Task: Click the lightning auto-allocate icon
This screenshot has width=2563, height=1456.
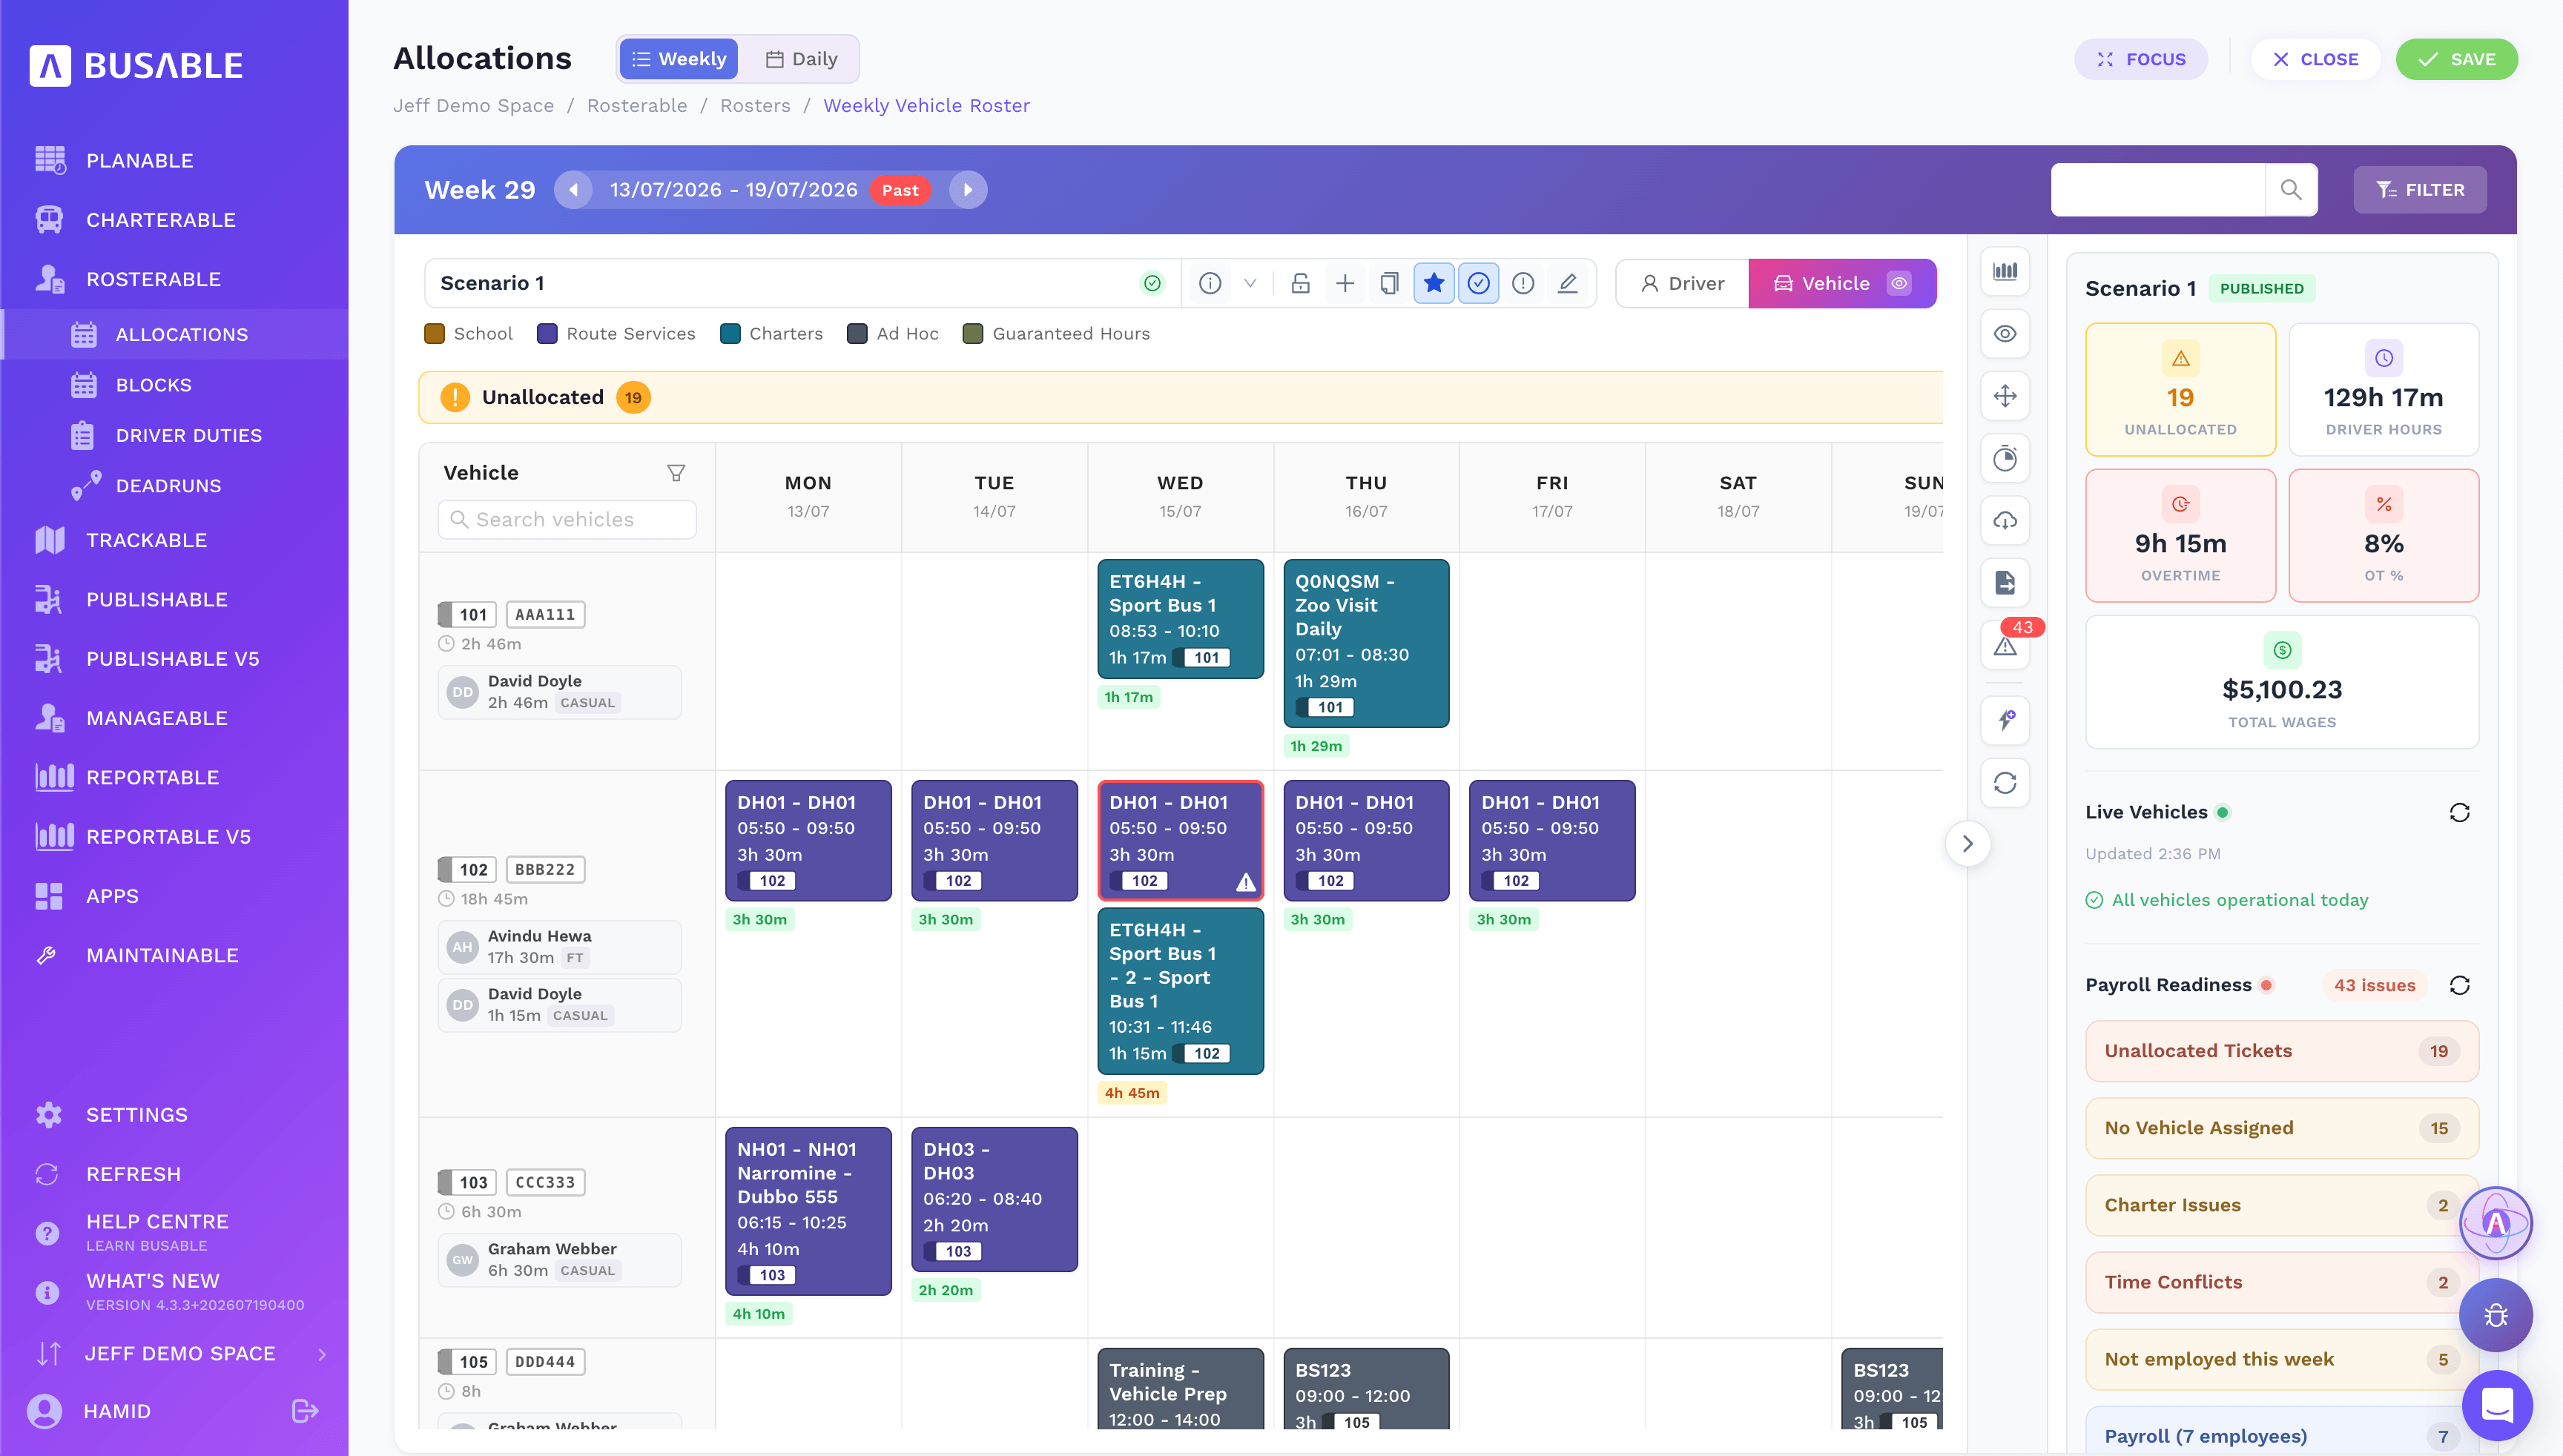Action: pyautogui.click(x=2005, y=720)
